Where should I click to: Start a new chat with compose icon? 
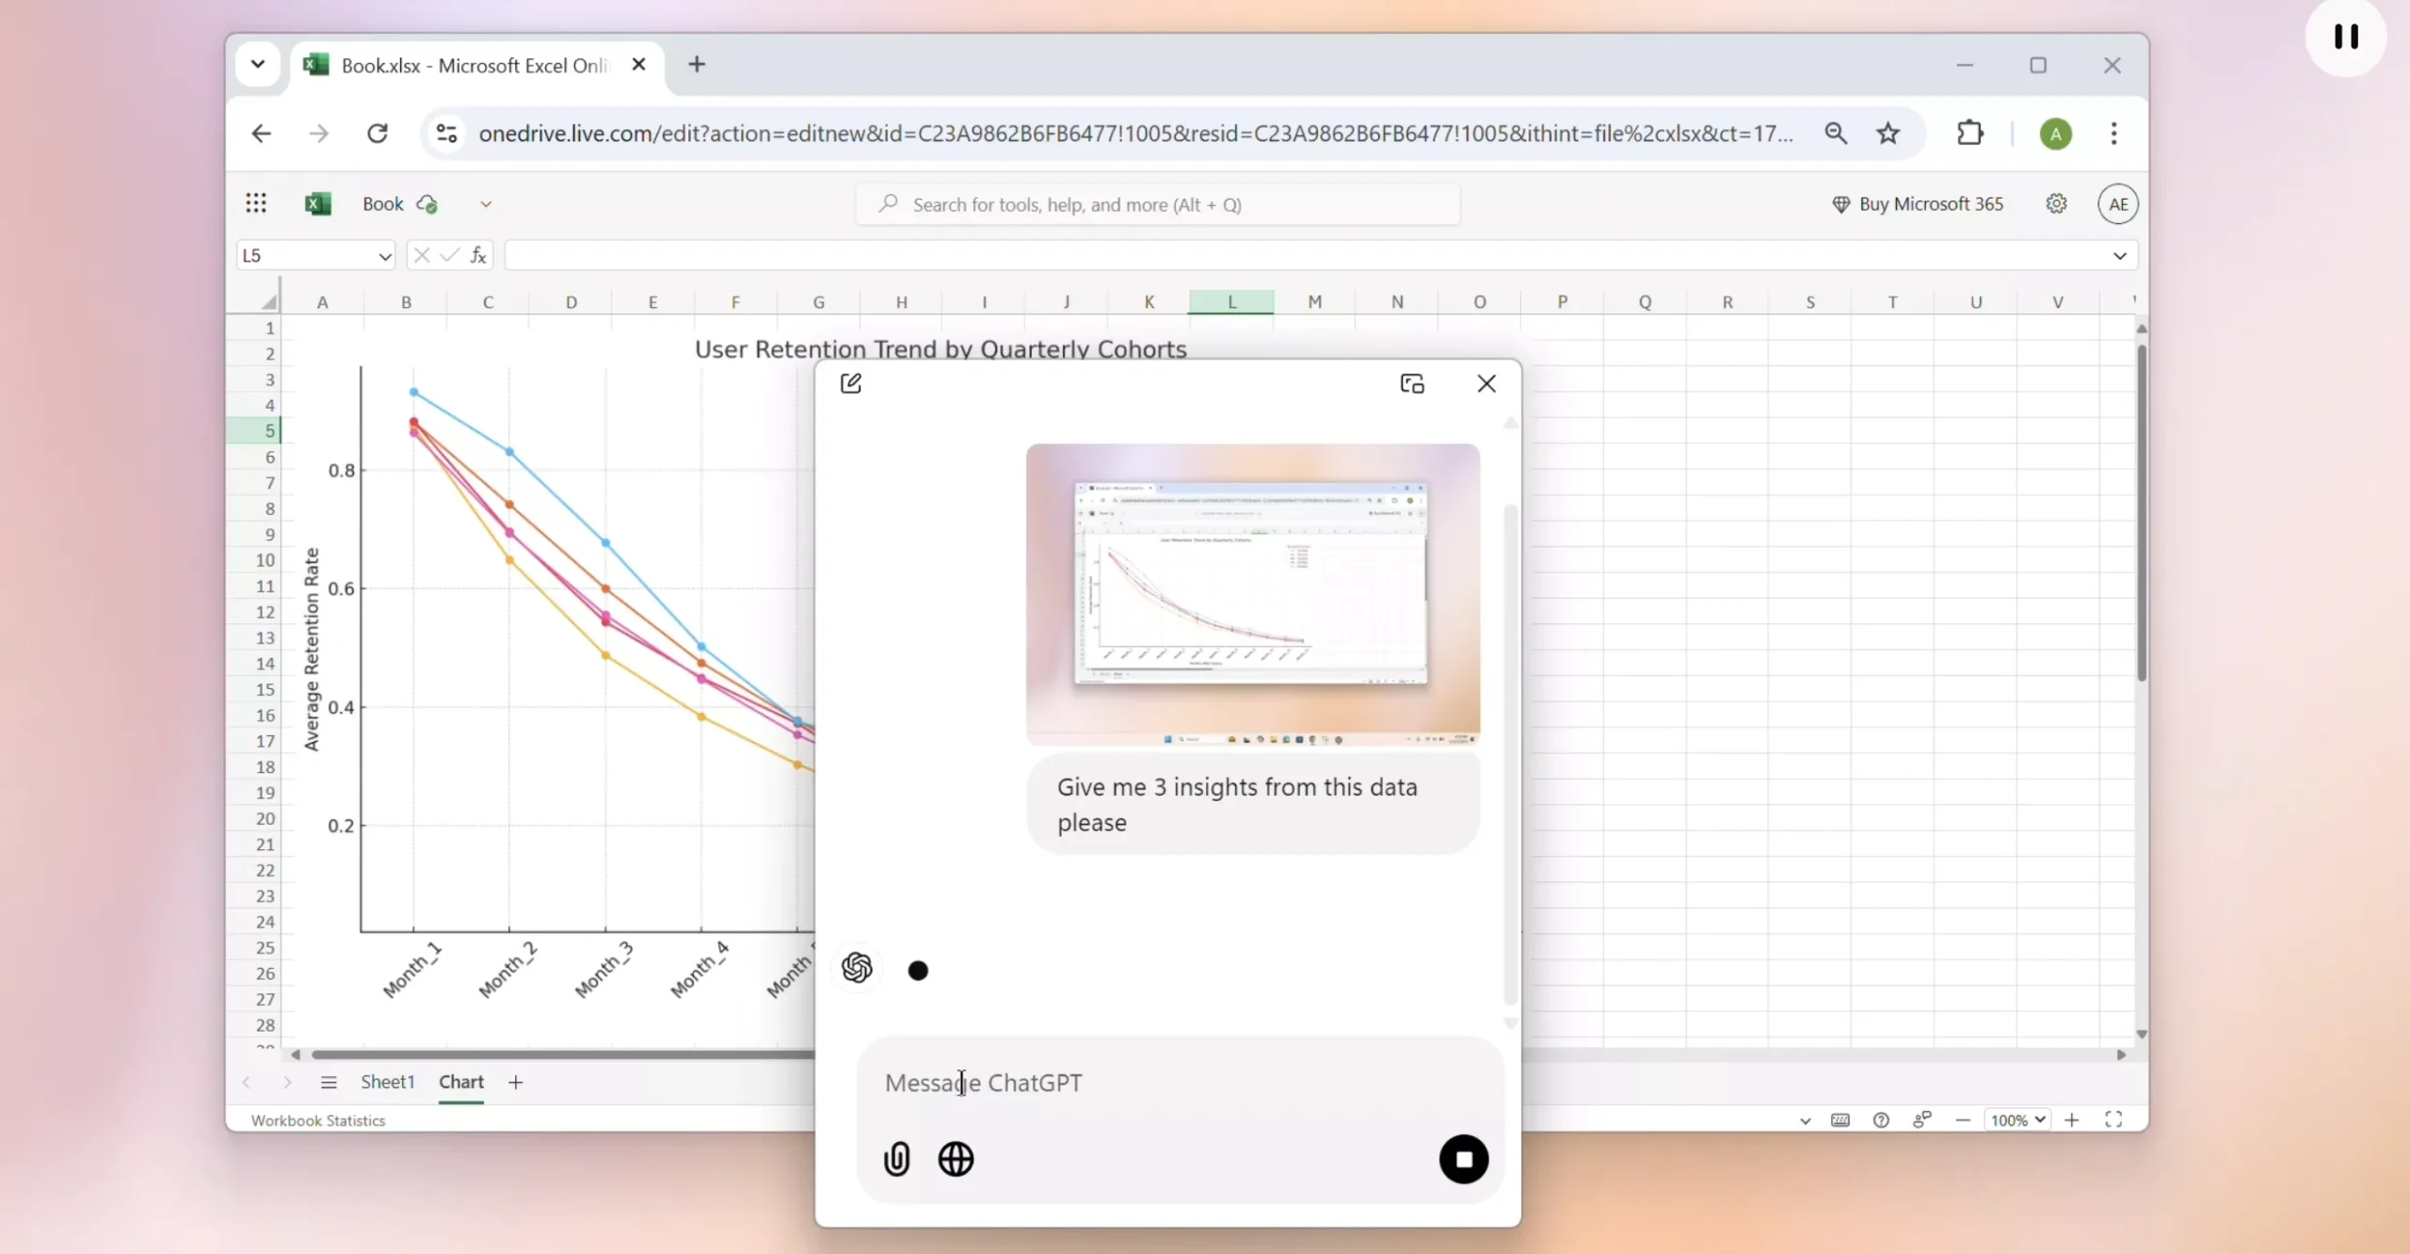pos(851,383)
